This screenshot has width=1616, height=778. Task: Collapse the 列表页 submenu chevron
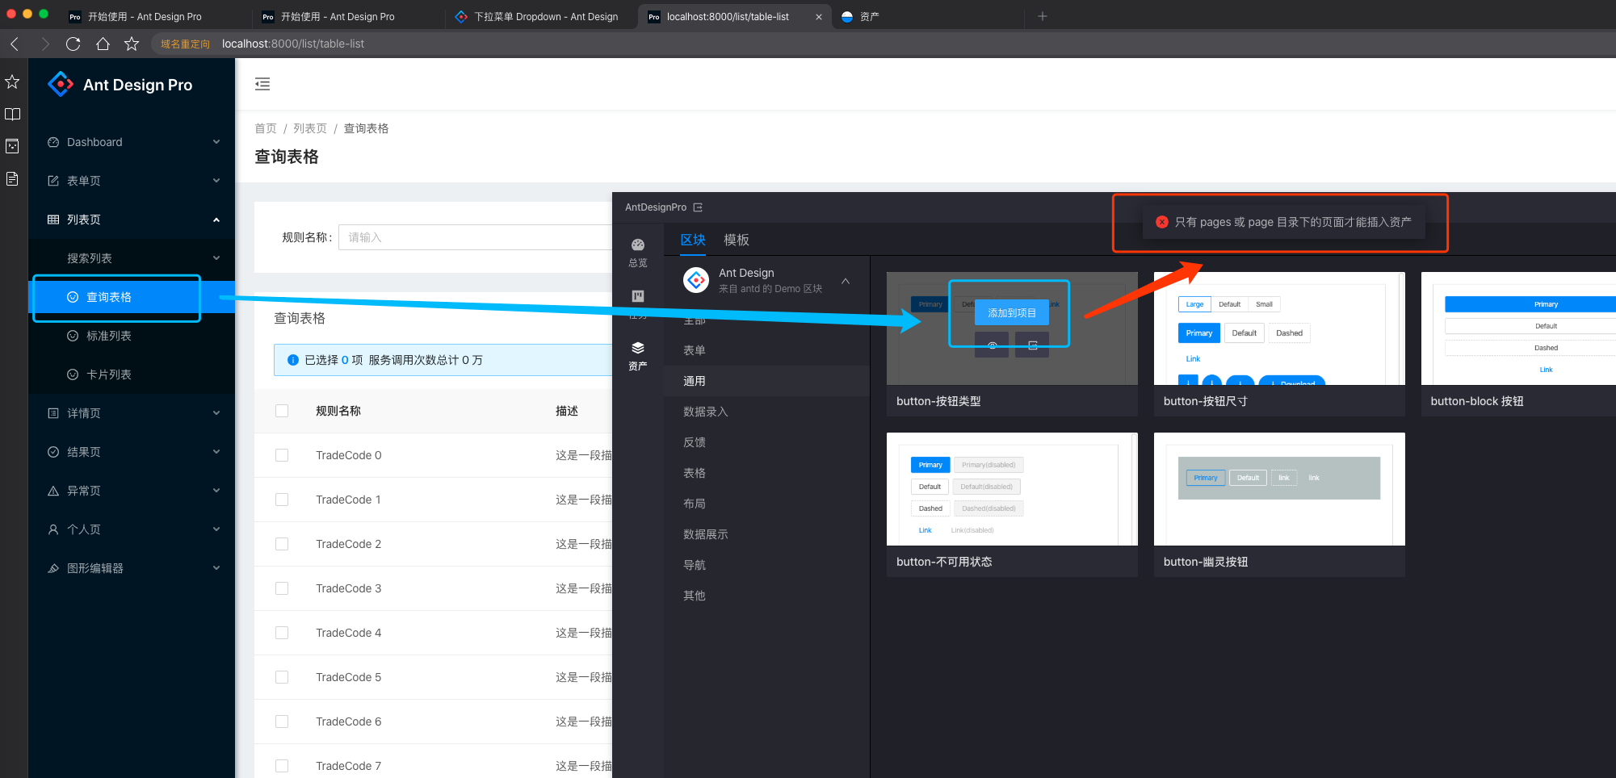tap(216, 220)
